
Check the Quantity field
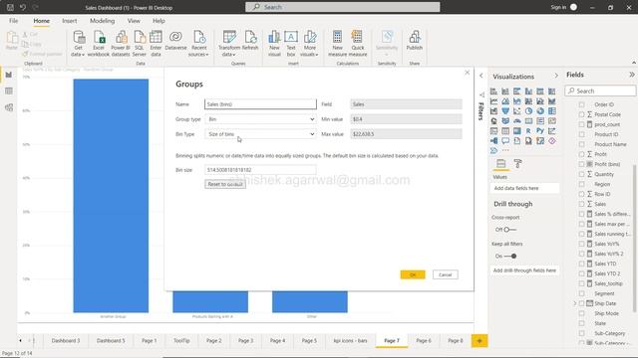581,174
